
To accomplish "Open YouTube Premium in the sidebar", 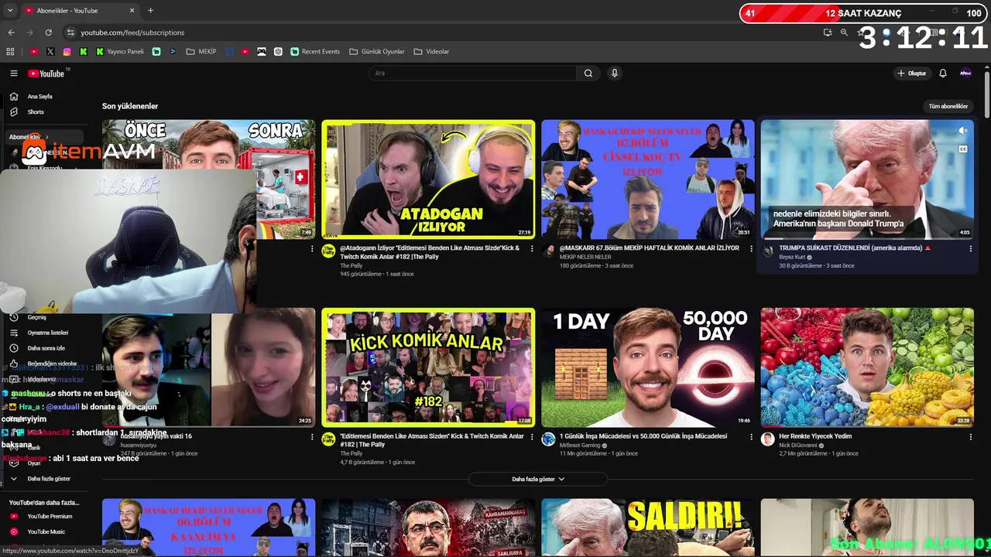I will (51, 516).
